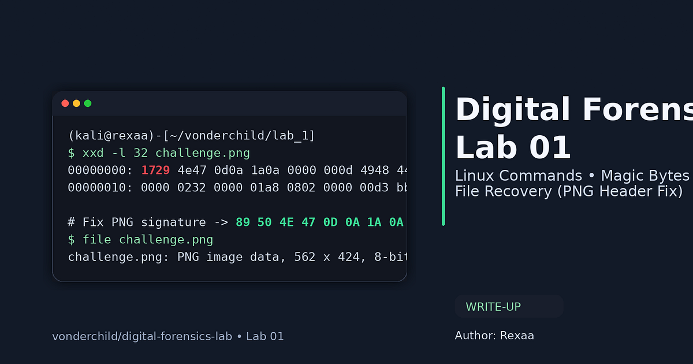693x364 pixels.
Task: Click subtitle File Recovery (PNG Header Fix)
Action: (x=569, y=191)
